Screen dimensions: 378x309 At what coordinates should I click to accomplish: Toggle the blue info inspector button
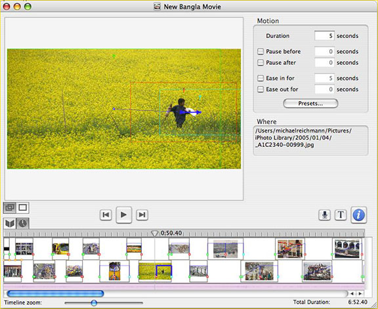358,215
